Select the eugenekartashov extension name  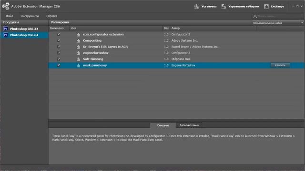tap(96, 53)
